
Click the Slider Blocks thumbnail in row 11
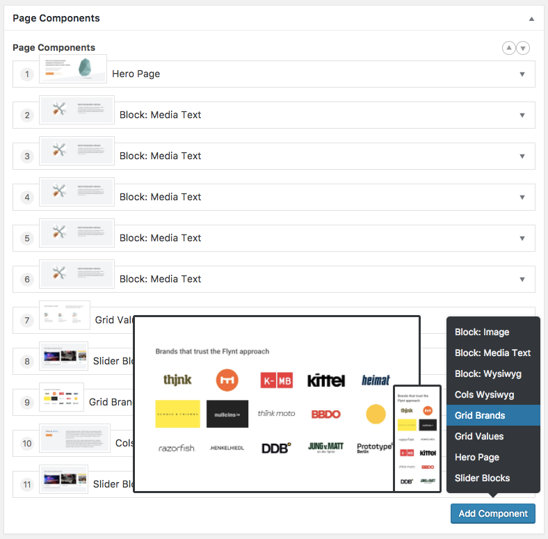pos(63,479)
